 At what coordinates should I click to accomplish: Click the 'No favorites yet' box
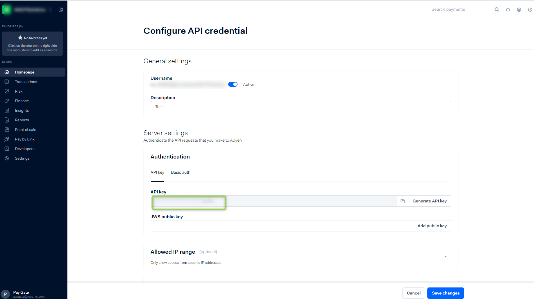tap(32, 44)
